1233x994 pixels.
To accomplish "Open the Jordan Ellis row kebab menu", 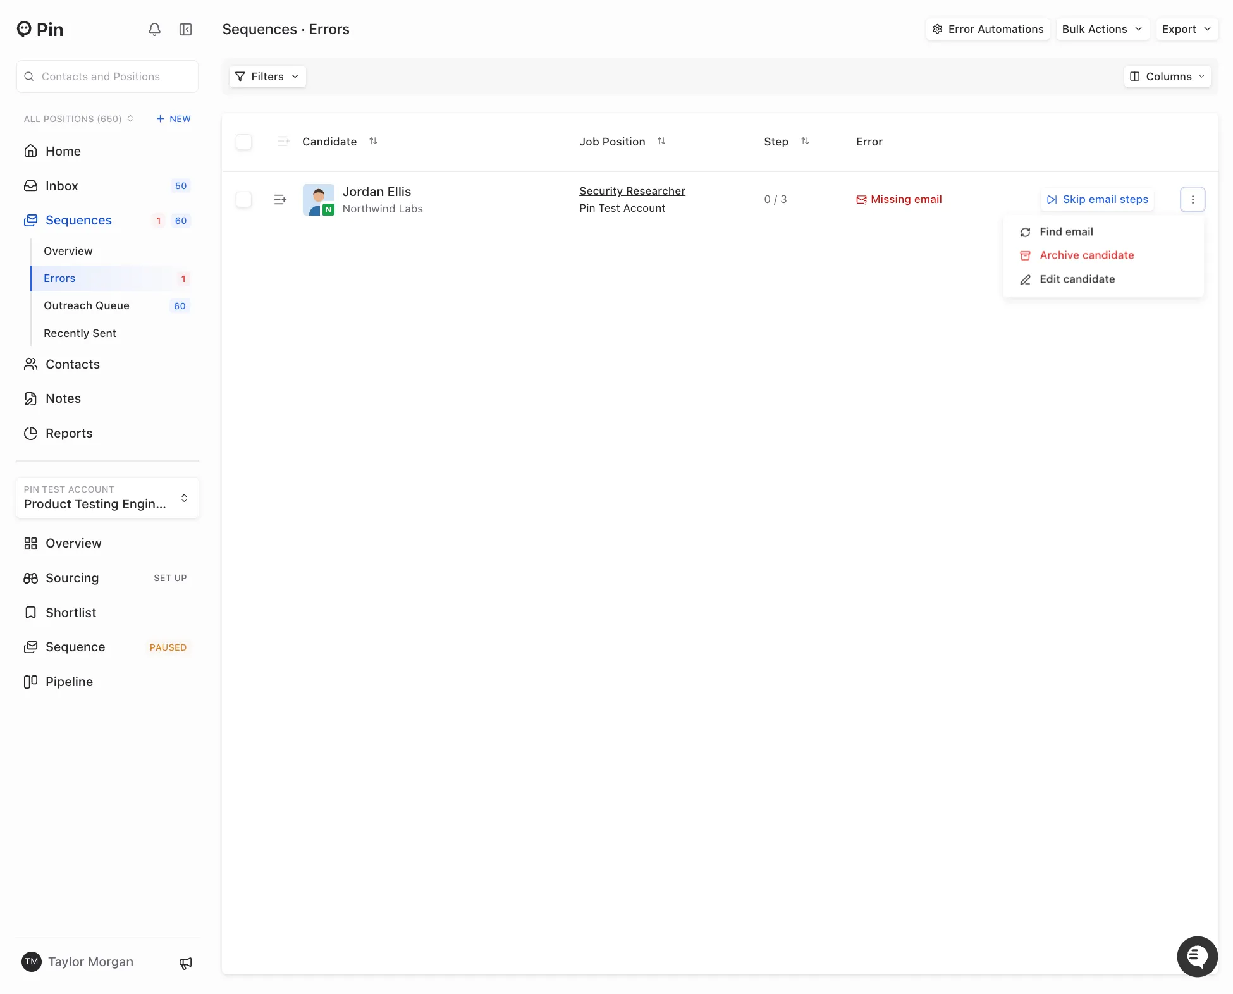I will coord(1193,199).
